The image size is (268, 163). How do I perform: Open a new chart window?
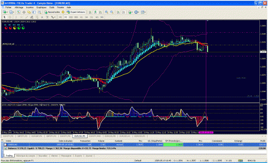4,12
